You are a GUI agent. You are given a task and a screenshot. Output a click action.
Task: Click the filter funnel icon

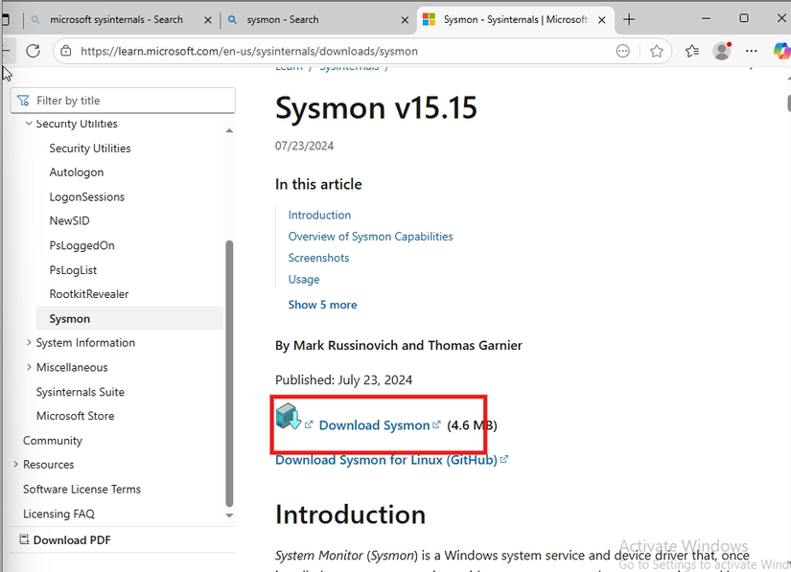(x=23, y=101)
